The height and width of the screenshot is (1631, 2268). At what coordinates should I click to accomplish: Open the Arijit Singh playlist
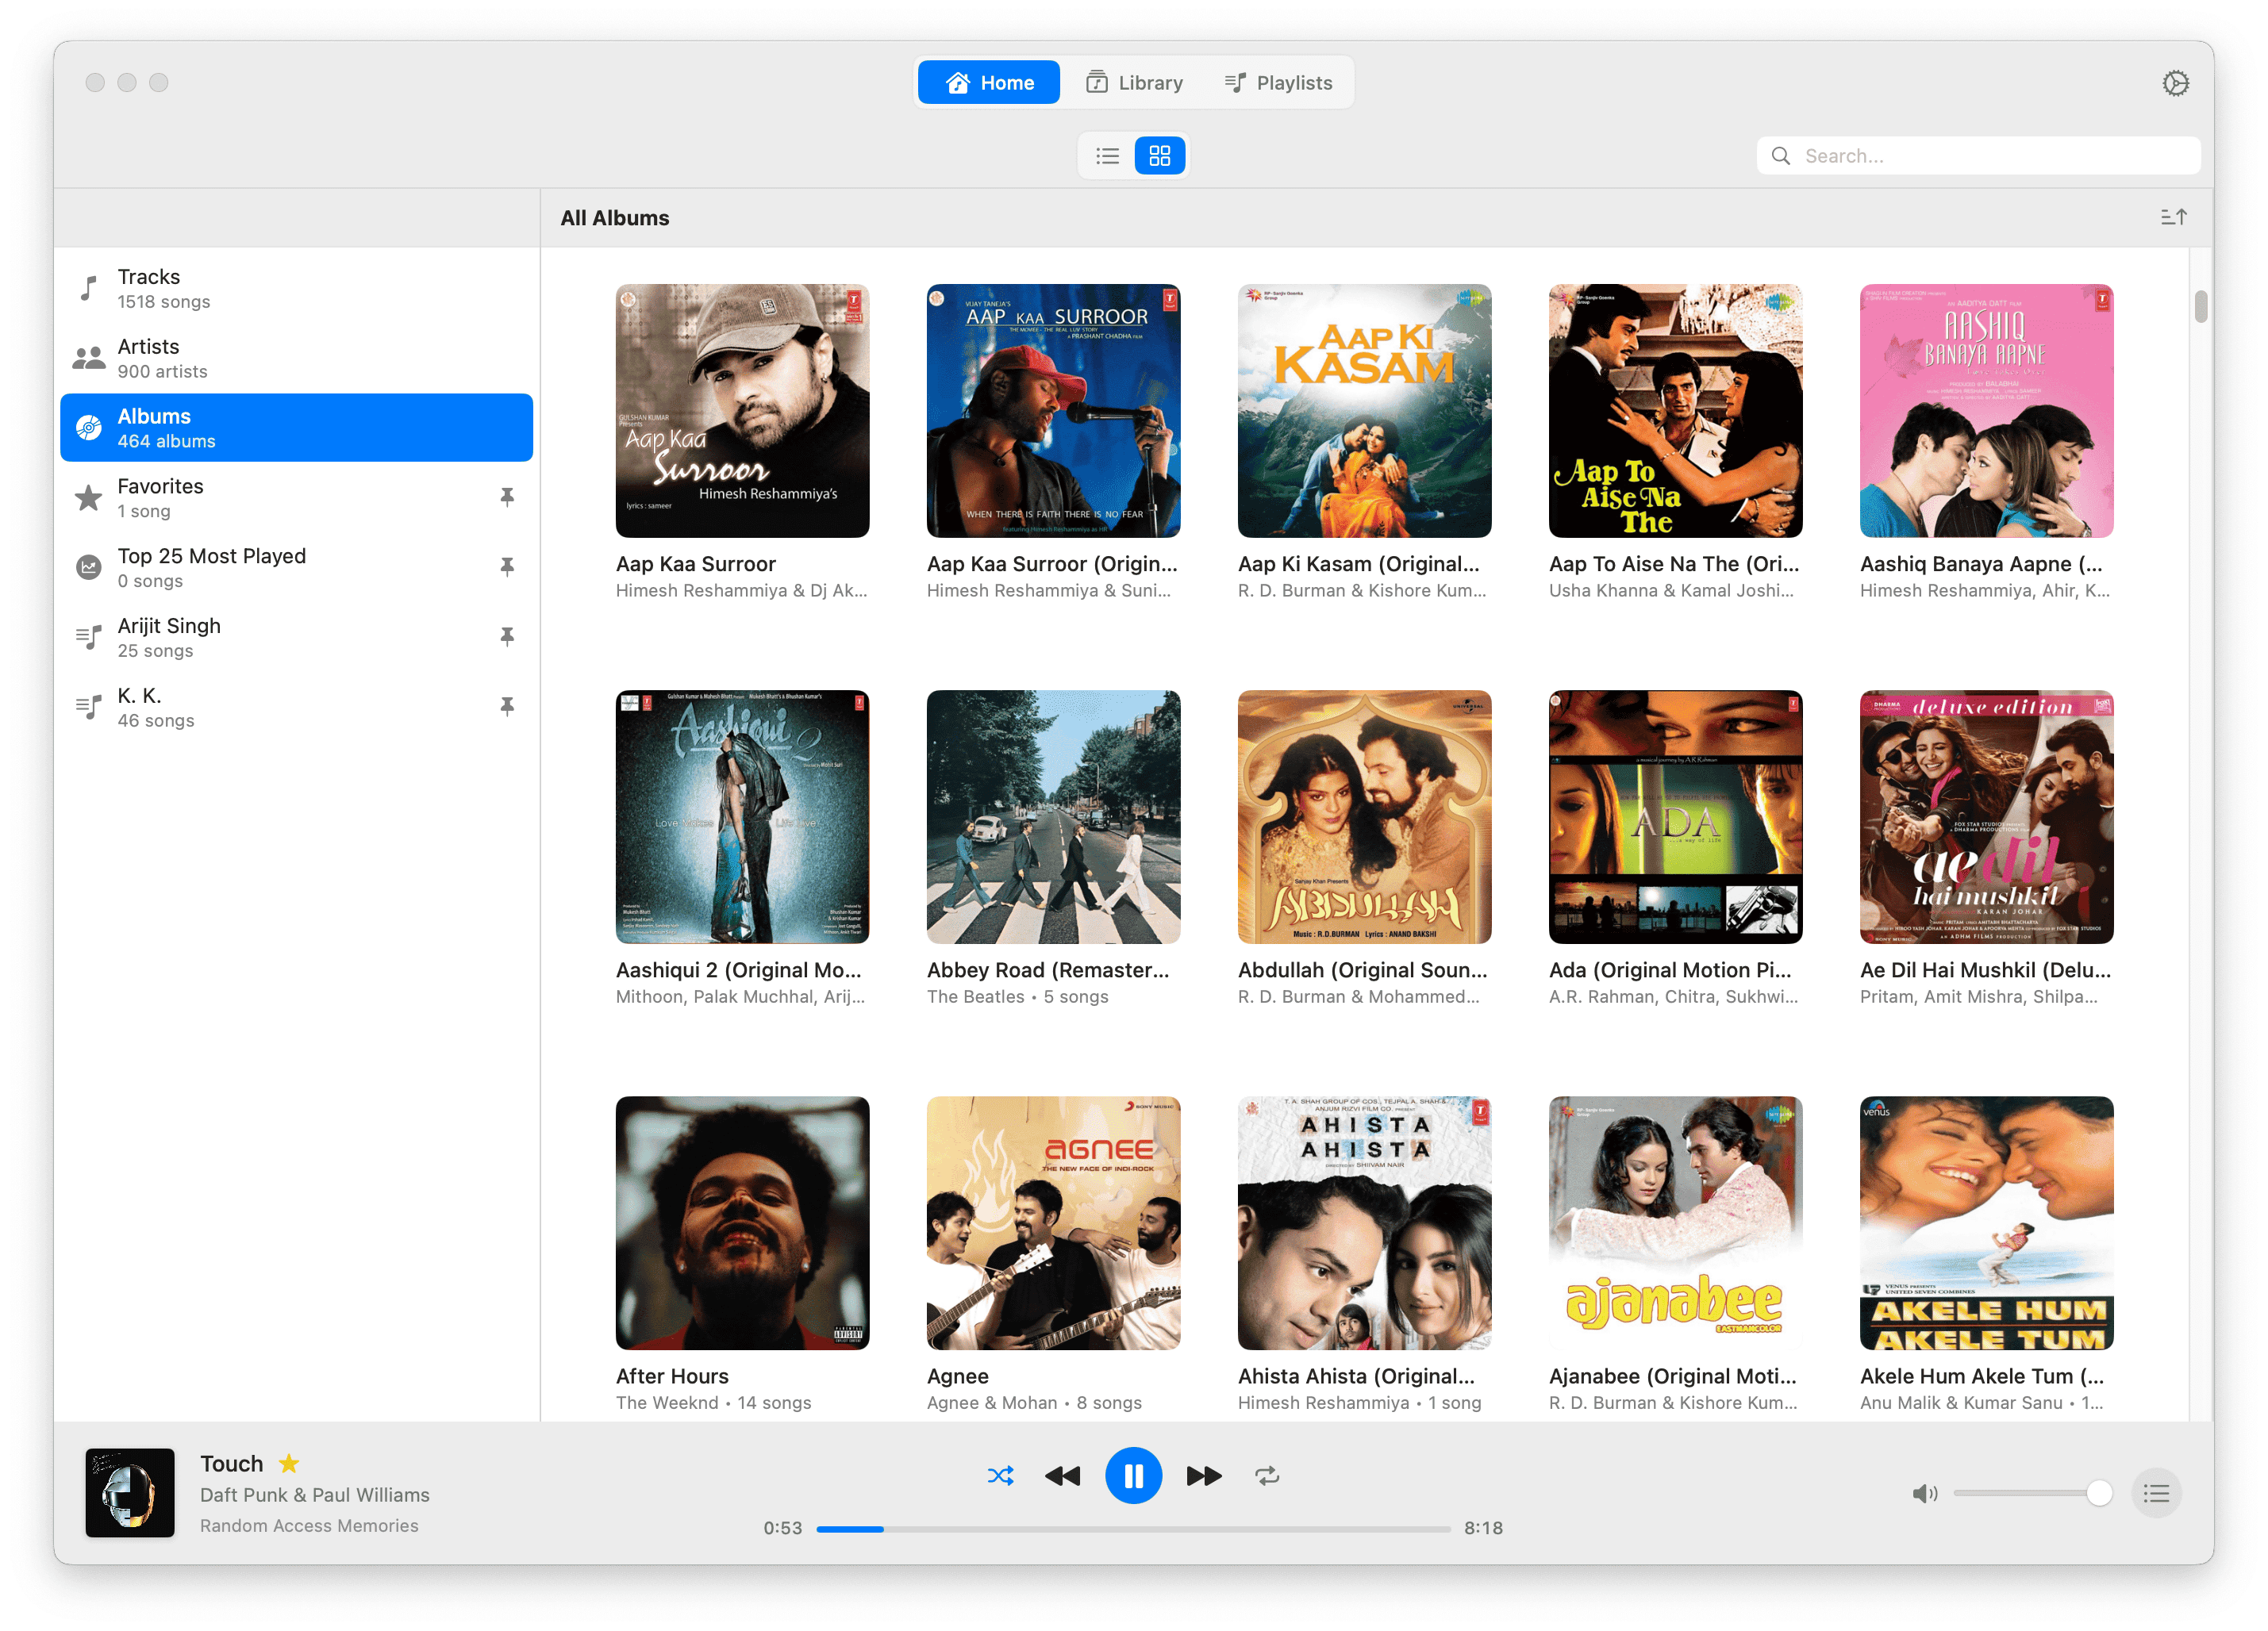pyautogui.click(x=296, y=638)
